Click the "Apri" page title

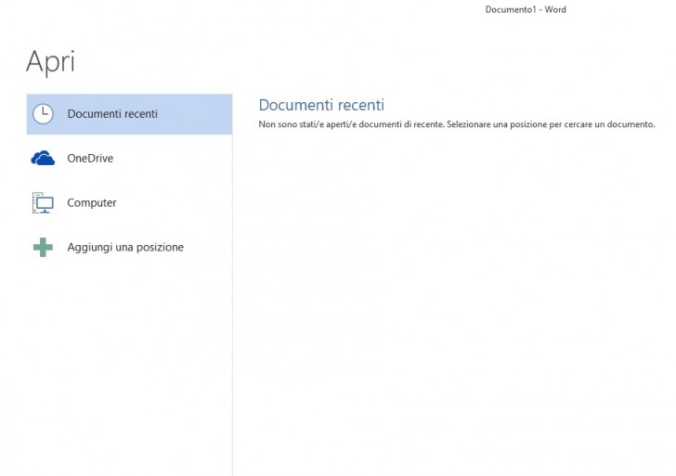pyautogui.click(x=50, y=61)
